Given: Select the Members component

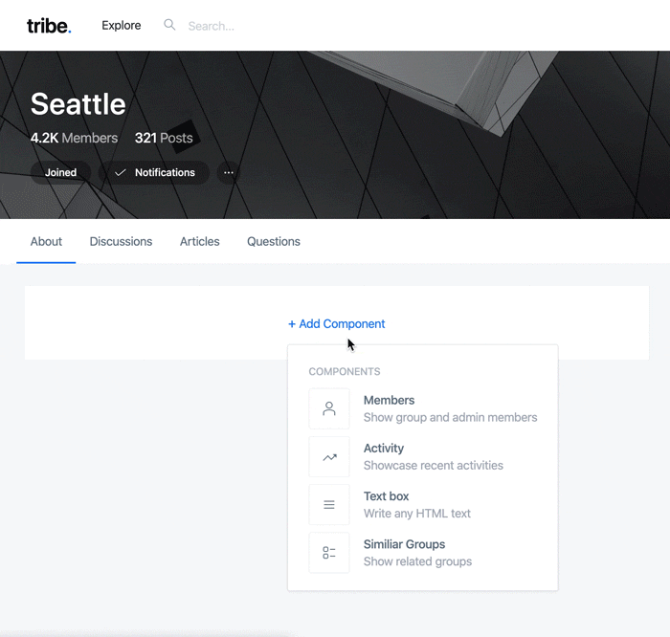Looking at the screenshot, I should [x=423, y=409].
